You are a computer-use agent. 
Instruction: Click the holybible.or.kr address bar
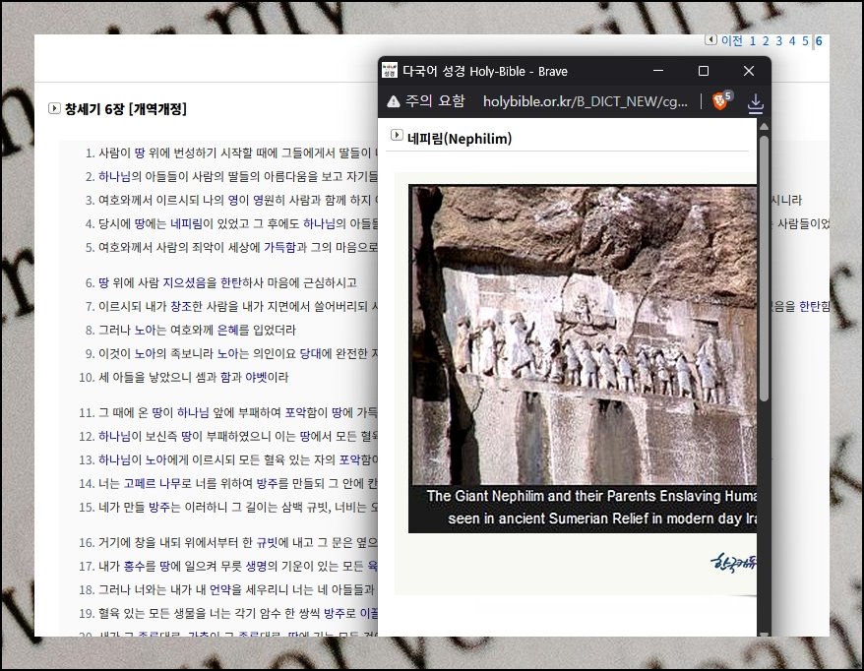click(586, 101)
